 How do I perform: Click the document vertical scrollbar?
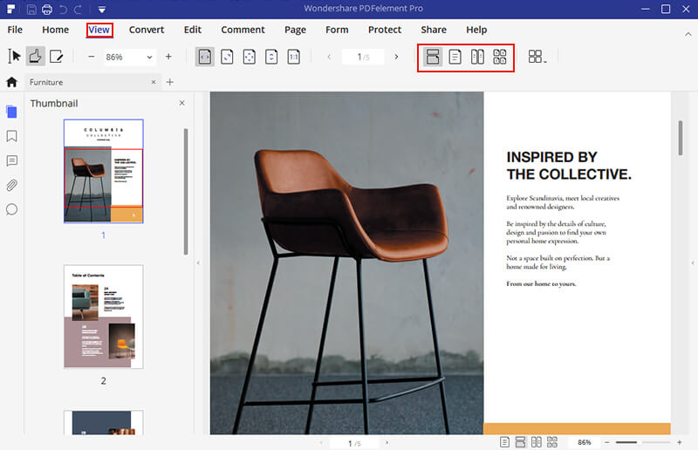pos(681,138)
